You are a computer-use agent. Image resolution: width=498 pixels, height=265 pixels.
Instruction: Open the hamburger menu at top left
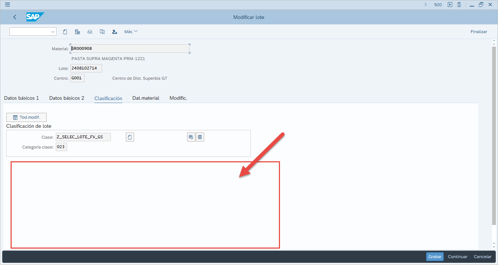pos(7,5)
